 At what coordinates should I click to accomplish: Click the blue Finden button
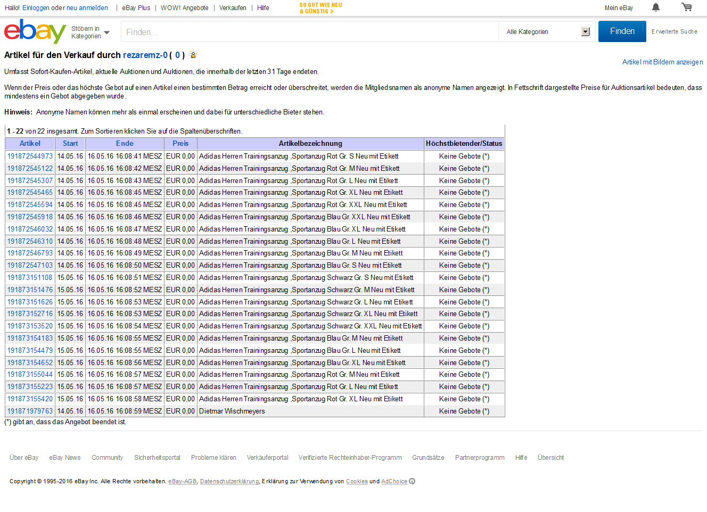point(622,31)
